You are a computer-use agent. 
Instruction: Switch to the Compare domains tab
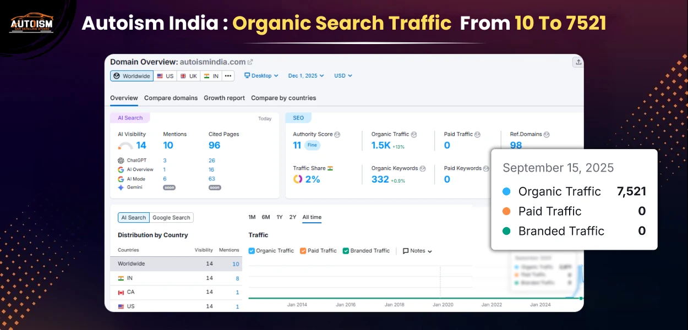pos(171,98)
